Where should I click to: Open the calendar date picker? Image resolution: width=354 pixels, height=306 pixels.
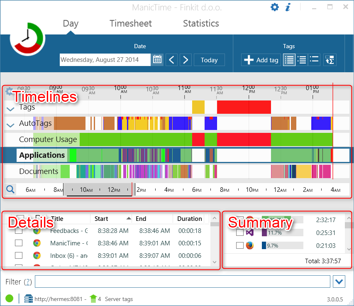[x=157, y=59]
